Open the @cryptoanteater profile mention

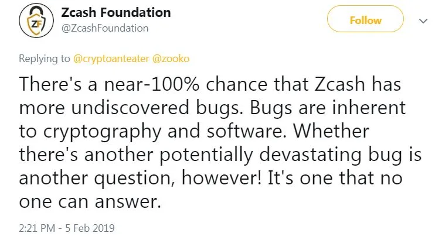(x=112, y=59)
